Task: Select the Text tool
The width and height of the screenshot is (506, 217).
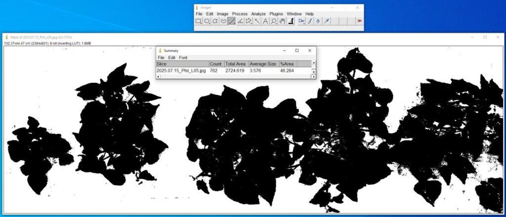Action: click(265, 21)
